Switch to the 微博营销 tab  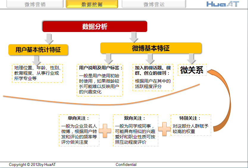click(35, 4)
